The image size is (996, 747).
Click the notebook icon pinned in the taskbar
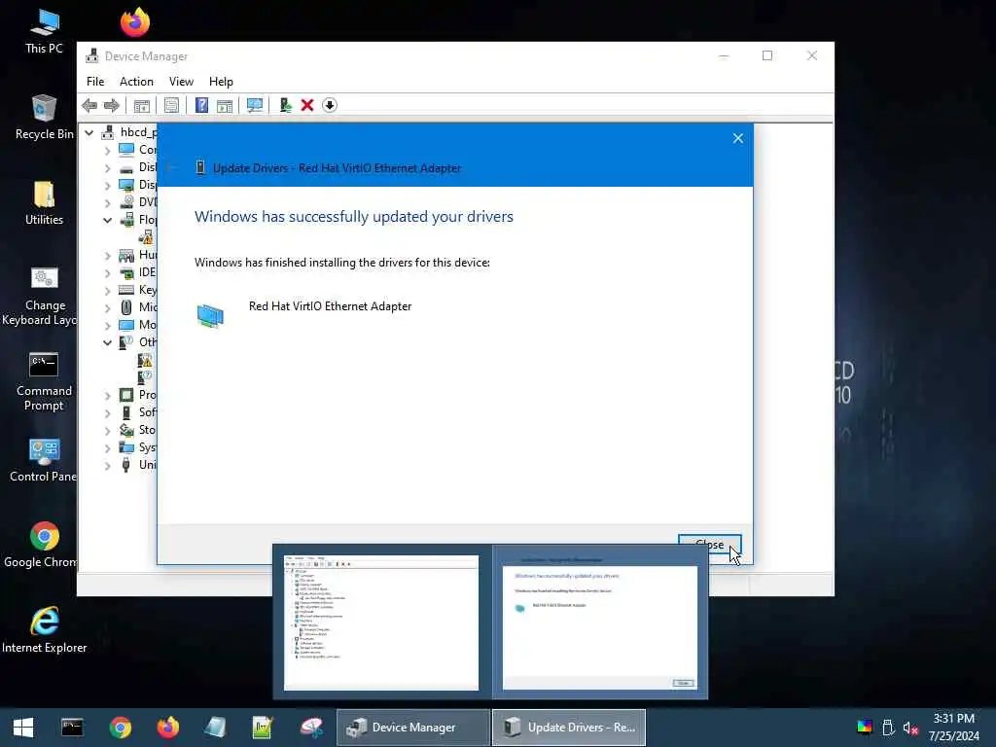(215, 728)
